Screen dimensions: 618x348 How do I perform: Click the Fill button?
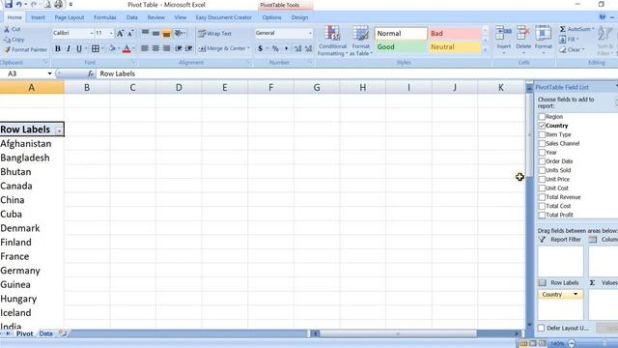[569, 40]
